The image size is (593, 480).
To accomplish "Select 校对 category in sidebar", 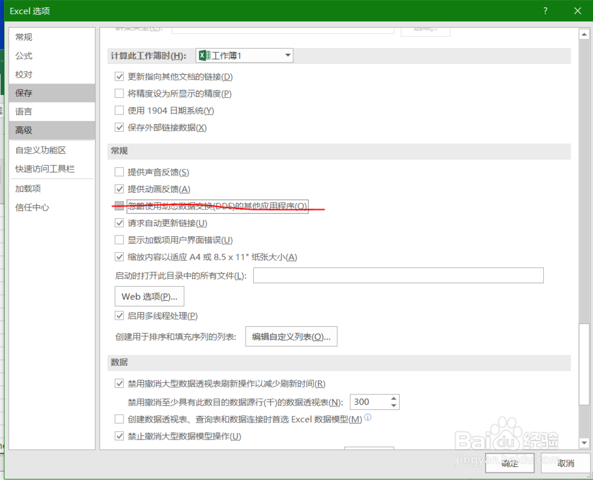I will point(52,74).
